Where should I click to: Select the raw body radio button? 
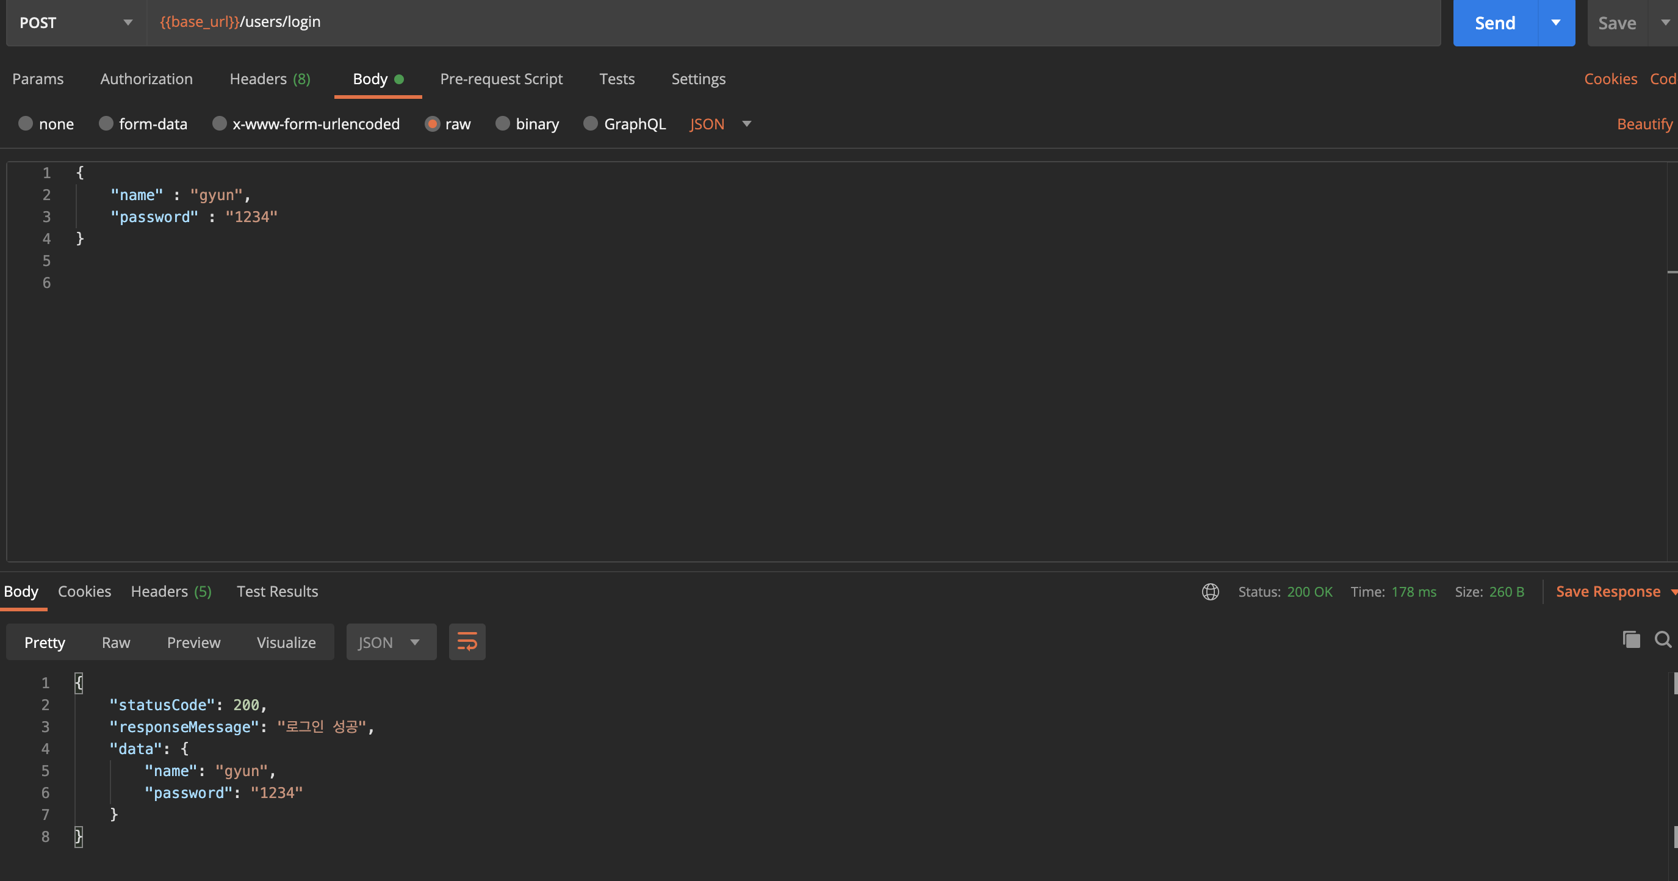(432, 124)
